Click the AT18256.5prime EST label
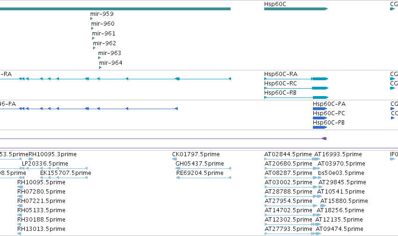This screenshot has width=398, height=236. pos(340,210)
